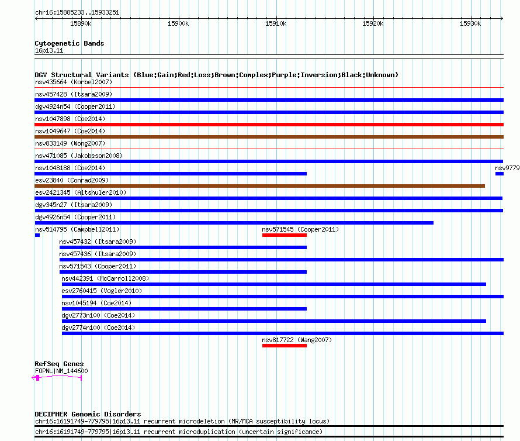The width and height of the screenshot is (520, 441).
Task: Open the nsv571545 (Cooper2011) text label
Action: 300,229
